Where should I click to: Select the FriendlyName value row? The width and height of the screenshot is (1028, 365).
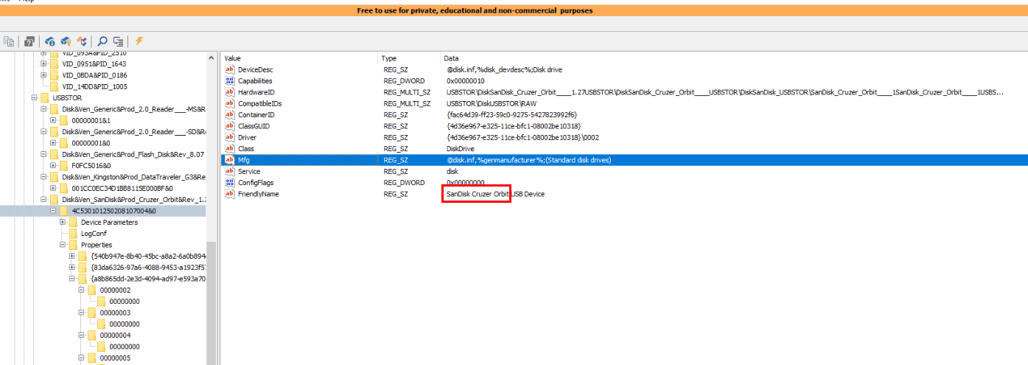623,194
